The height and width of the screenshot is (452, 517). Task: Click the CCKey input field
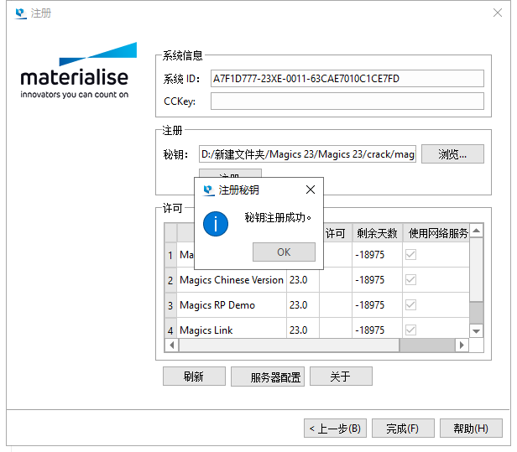(347, 101)
